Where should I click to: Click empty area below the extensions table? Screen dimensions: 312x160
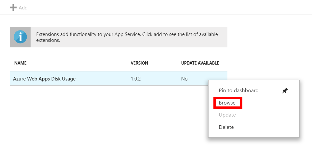(98, 123)
